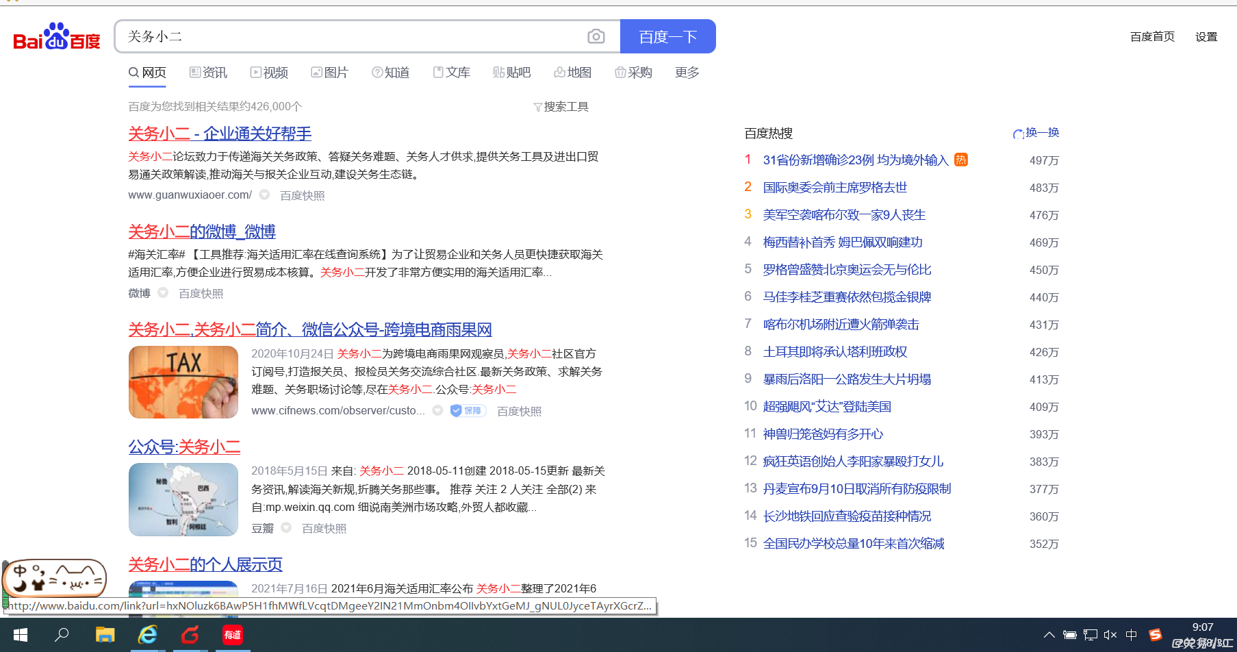The height and width of the screenshot is (652, 1237).
Task: Open 百度快照 for 豆瓣 result
Action: click(x=324, y=529)
